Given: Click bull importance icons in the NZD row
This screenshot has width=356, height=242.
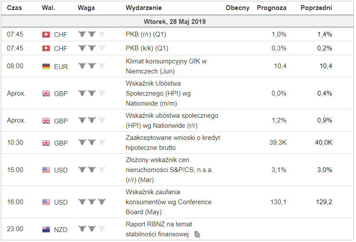Looking at the screenshot, I should click(x=92, y=229).
